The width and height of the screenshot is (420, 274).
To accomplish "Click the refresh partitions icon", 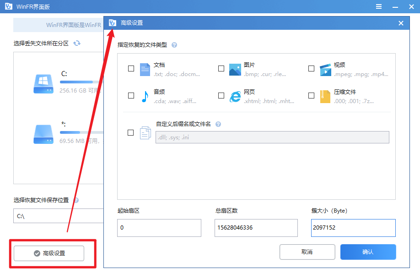I will coord(77,43).
